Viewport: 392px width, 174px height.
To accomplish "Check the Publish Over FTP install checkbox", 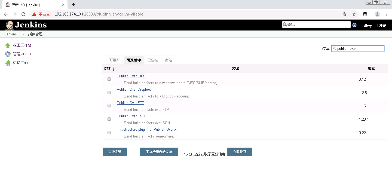I will 109,106.
